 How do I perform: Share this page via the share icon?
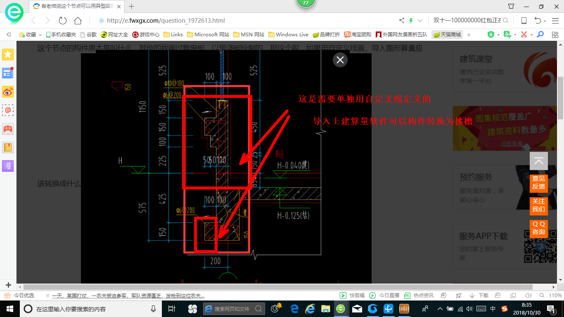[402, 21]
